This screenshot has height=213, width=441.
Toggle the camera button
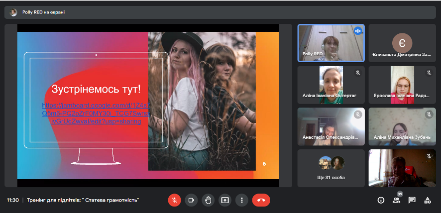coord(191,200)
